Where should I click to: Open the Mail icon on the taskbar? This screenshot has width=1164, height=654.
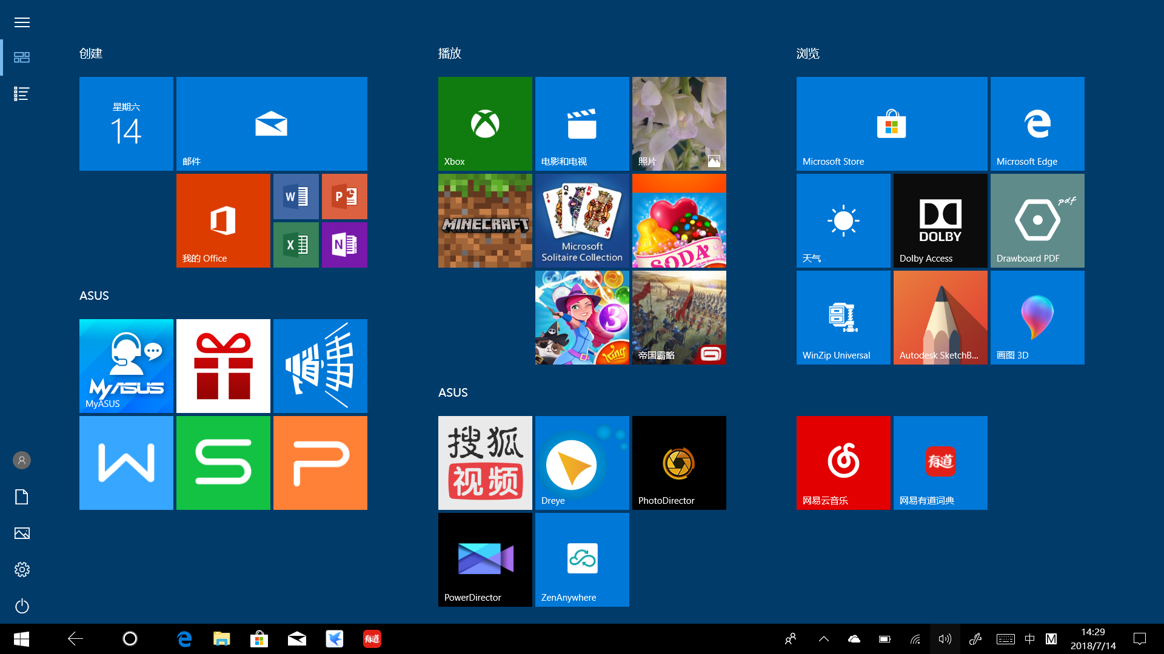(297, 639)
